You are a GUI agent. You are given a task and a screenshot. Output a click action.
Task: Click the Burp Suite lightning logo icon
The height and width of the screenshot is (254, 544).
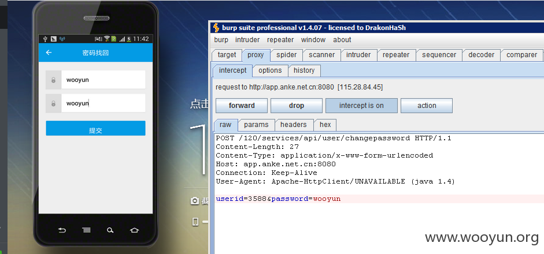click(216, 28)
